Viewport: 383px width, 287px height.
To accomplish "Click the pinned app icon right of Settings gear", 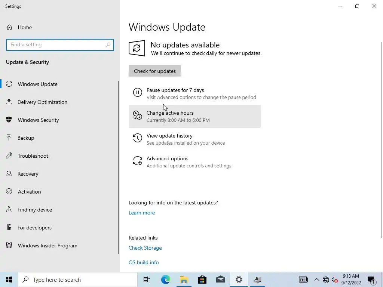I will [257, 280].
